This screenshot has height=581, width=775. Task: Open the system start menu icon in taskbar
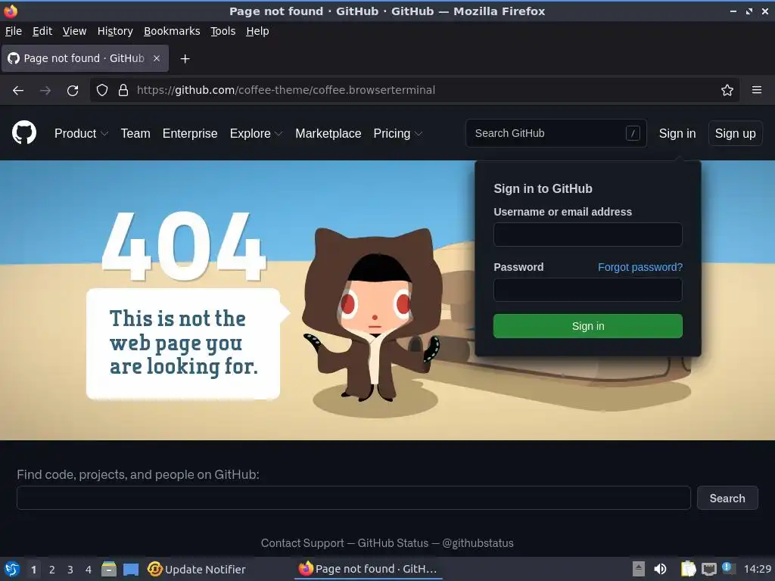12,569
